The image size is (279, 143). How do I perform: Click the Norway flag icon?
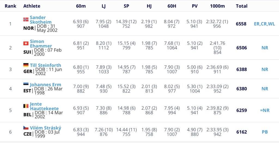[x=26, y=19]
